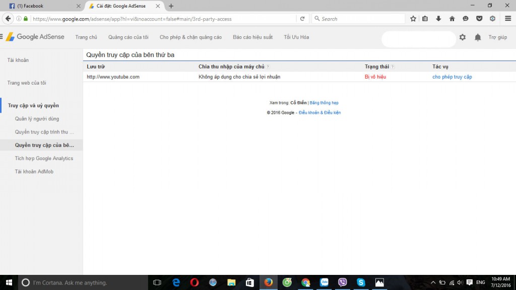Open a new browser tab
This screenshot has height=290, width=516.
click(x=171, y=6)
